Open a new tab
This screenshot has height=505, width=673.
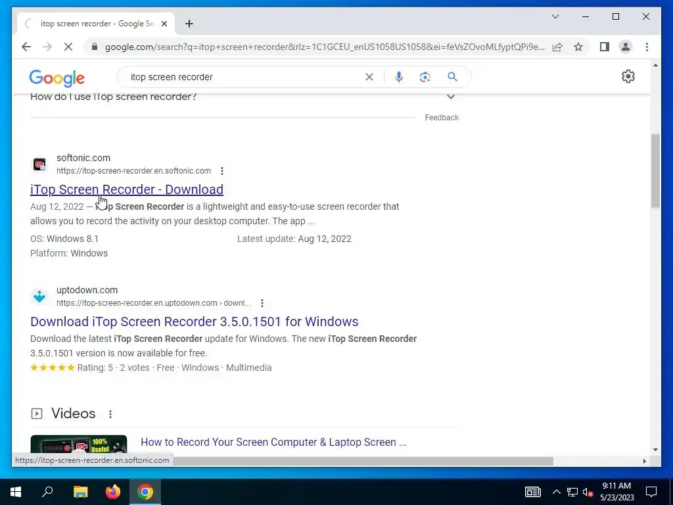click(x=189, y=24)
